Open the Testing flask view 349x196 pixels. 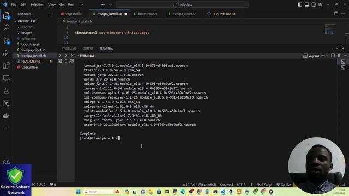click(6, 90)
